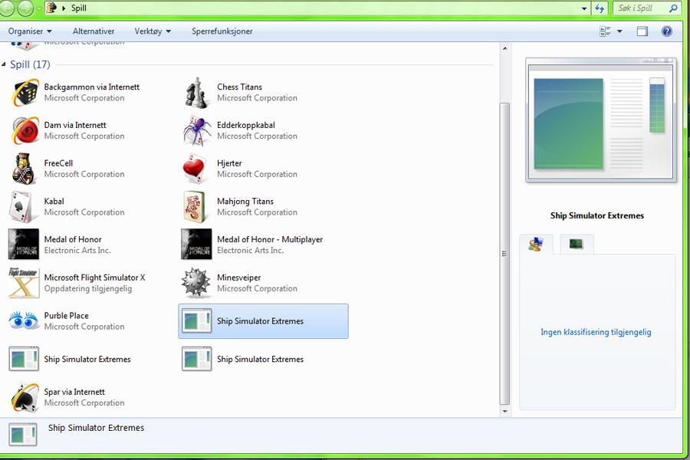Click the address bar games location icon
This screenshot has width=690, height=460.
coord(51,8)
